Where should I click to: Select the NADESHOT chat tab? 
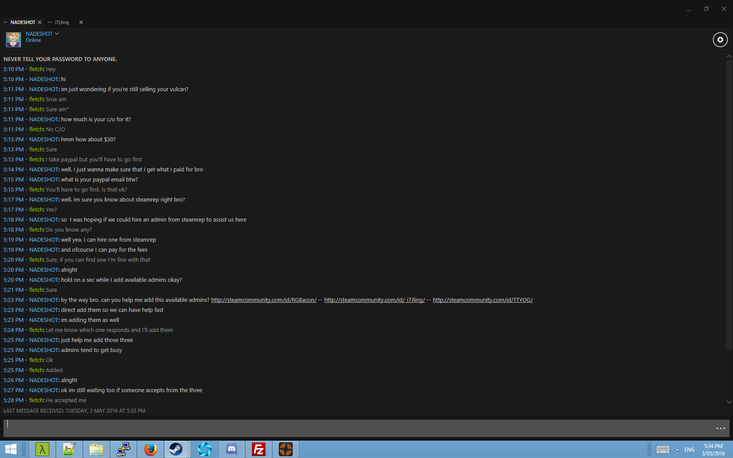click(x=23, y=22)
